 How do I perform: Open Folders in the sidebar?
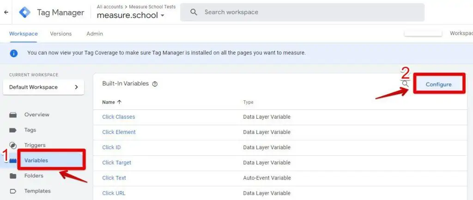34,176
